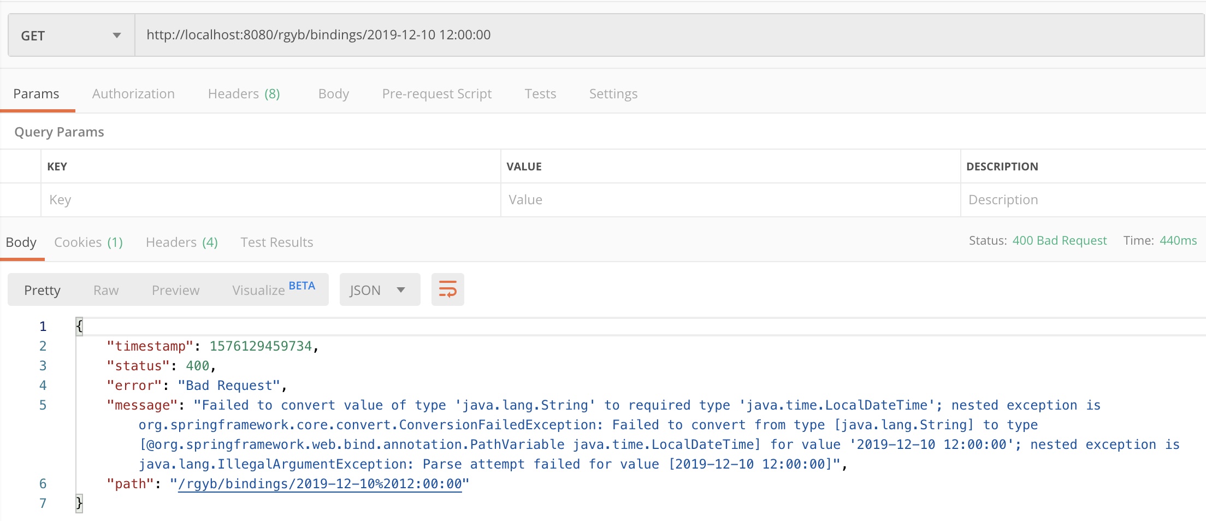Toggle the word wrap icon
The image size is (1206, 521).
pos(447,289)
